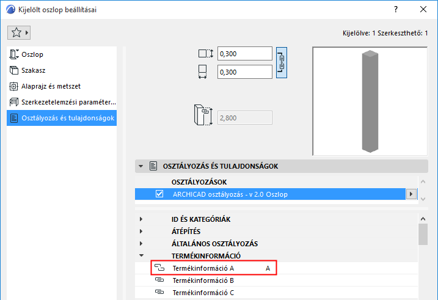Select ARCHICAD osztályozás - v 2.0 Oszlop row
The width and height of the screenshot is (438, 300).
[x=270, y=194]
